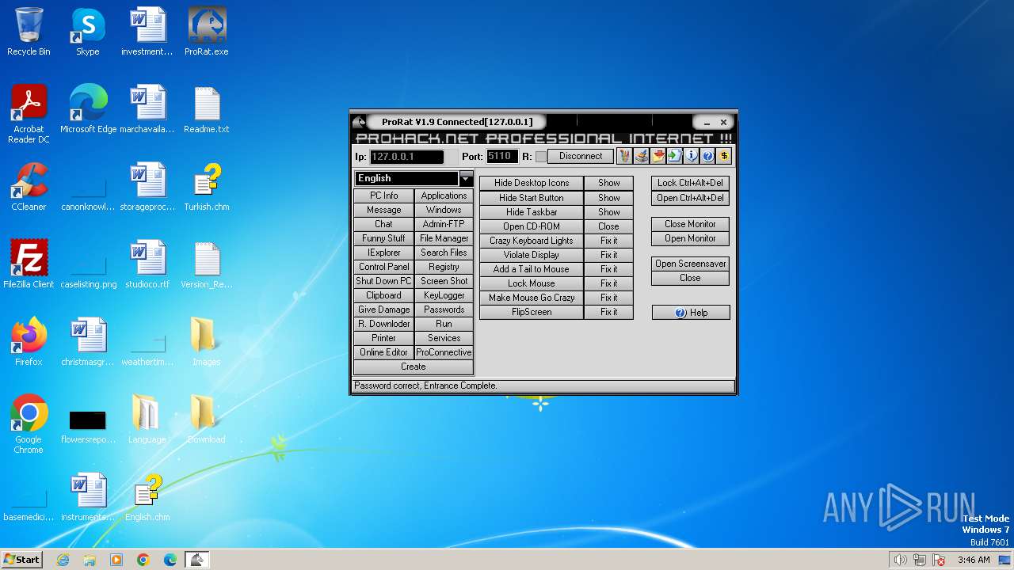Open the PC Info section

(384, 196)
